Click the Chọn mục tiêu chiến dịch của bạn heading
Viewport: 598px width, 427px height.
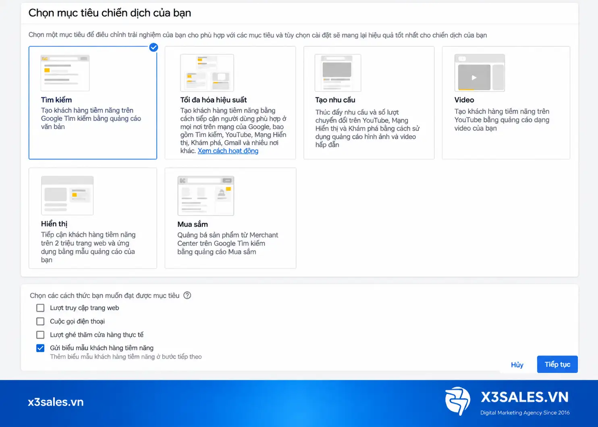[x=110, y=13]
